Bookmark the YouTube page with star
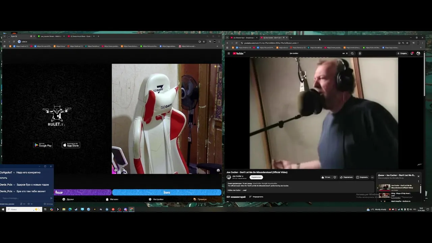Viewport: 432px width, 243px height. click(x=407, y=43)
